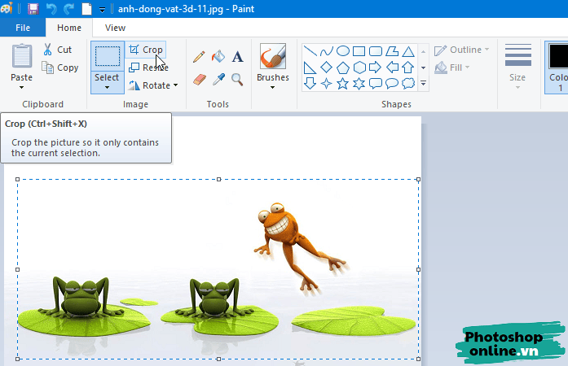This screenshot has width=568, height=366.
Task: Switch to the View tab
Action: (x=115, y=28)
